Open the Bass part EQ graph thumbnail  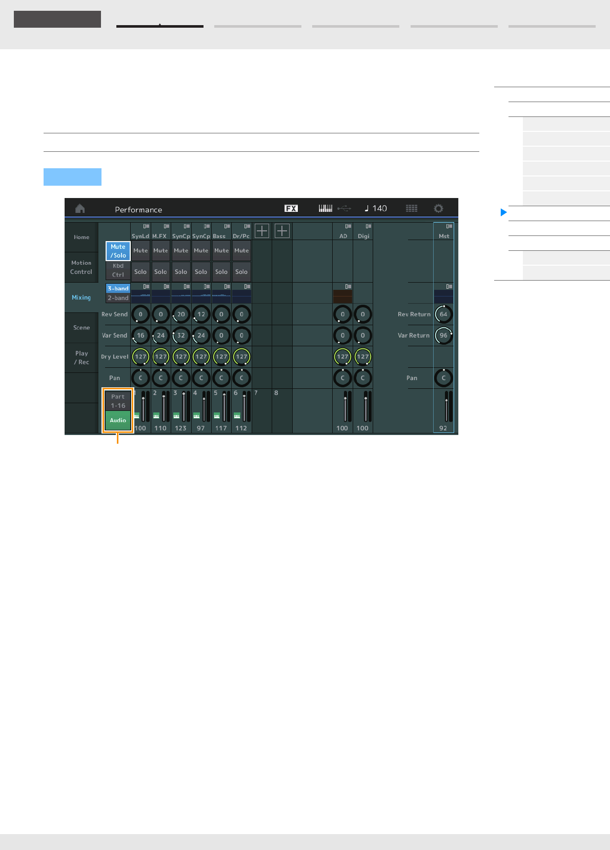click(221, 296)
